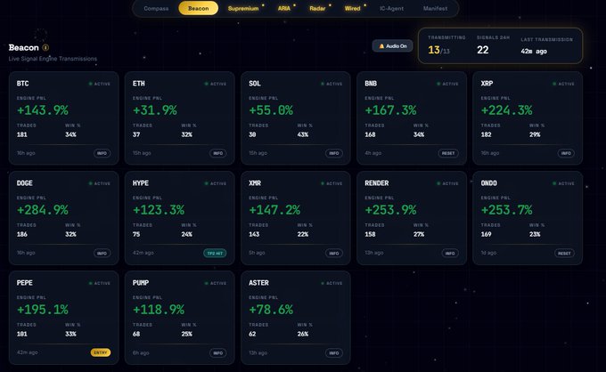Click INFO button on RENDER card

tap(450, 253)
